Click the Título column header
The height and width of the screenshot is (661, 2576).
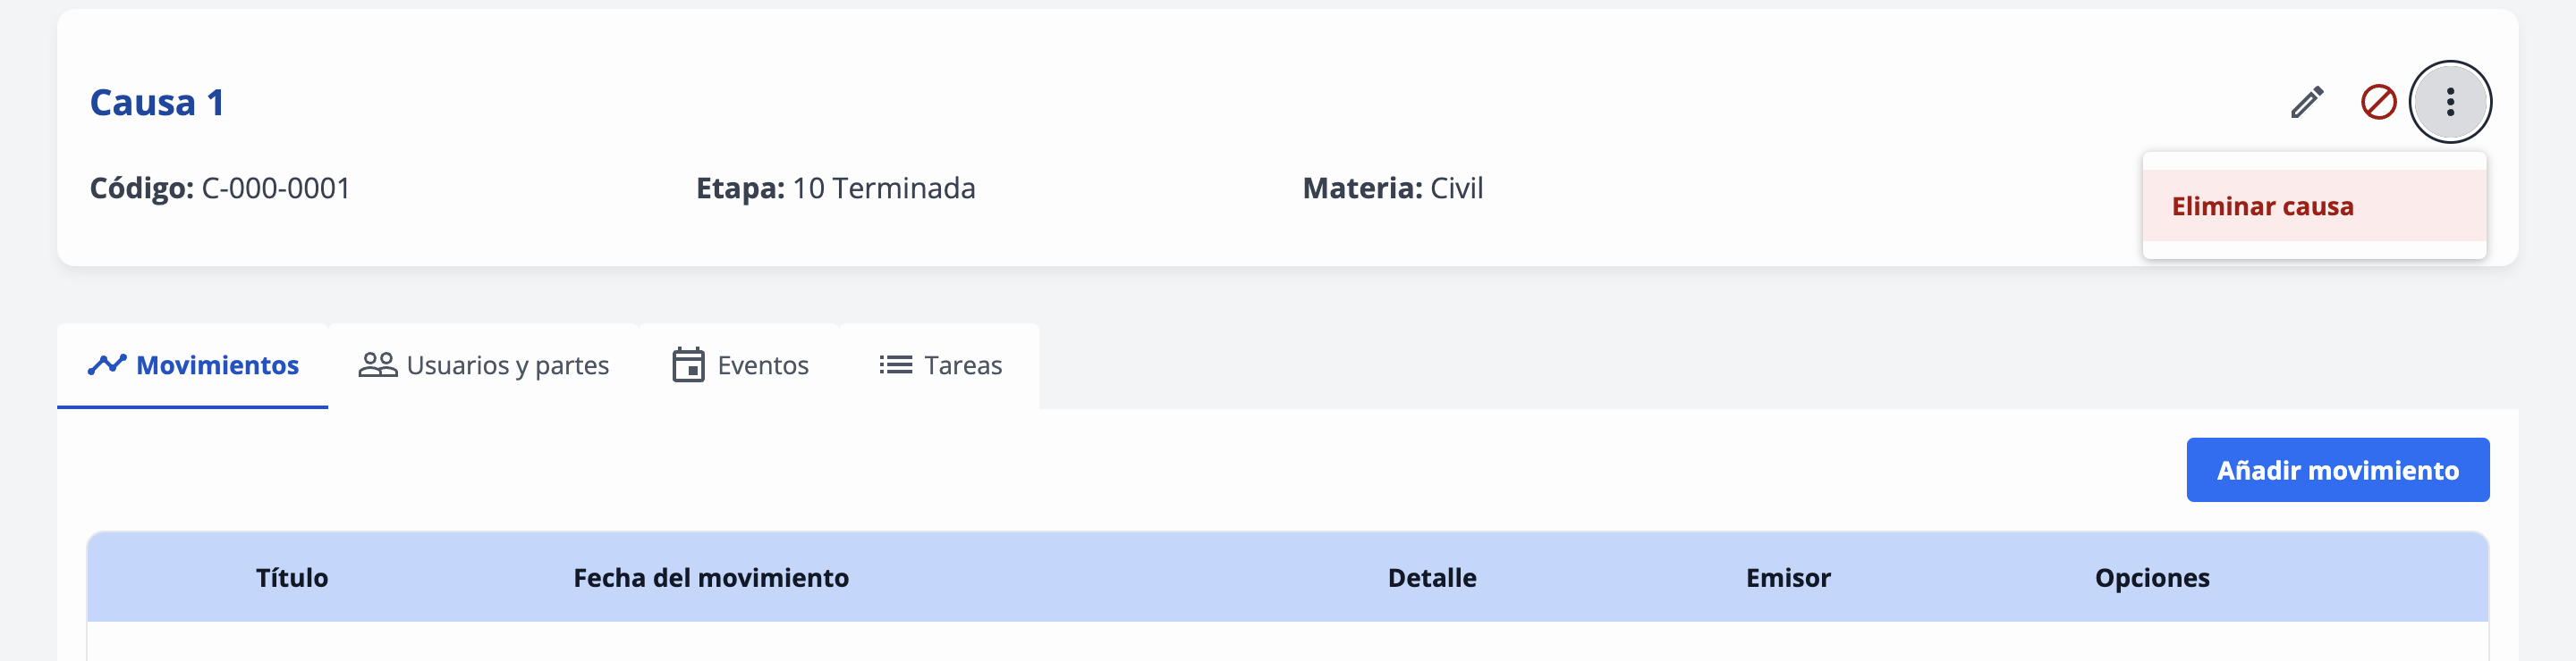pyautogui.click(x=292, y=577)
